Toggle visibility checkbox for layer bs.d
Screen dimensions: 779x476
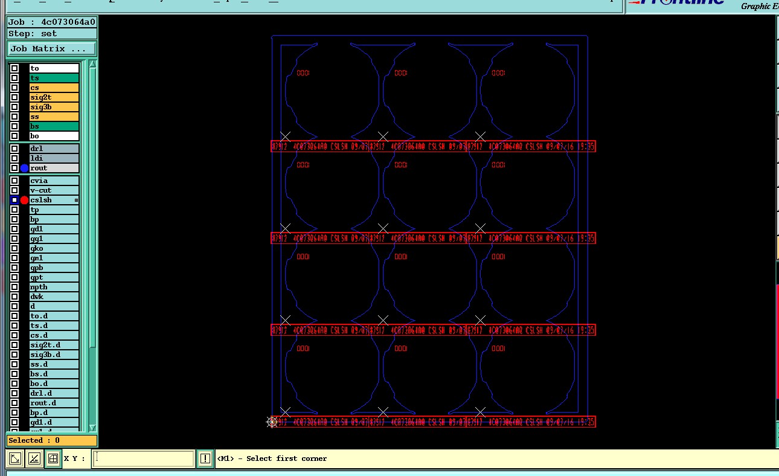point(14,374)
